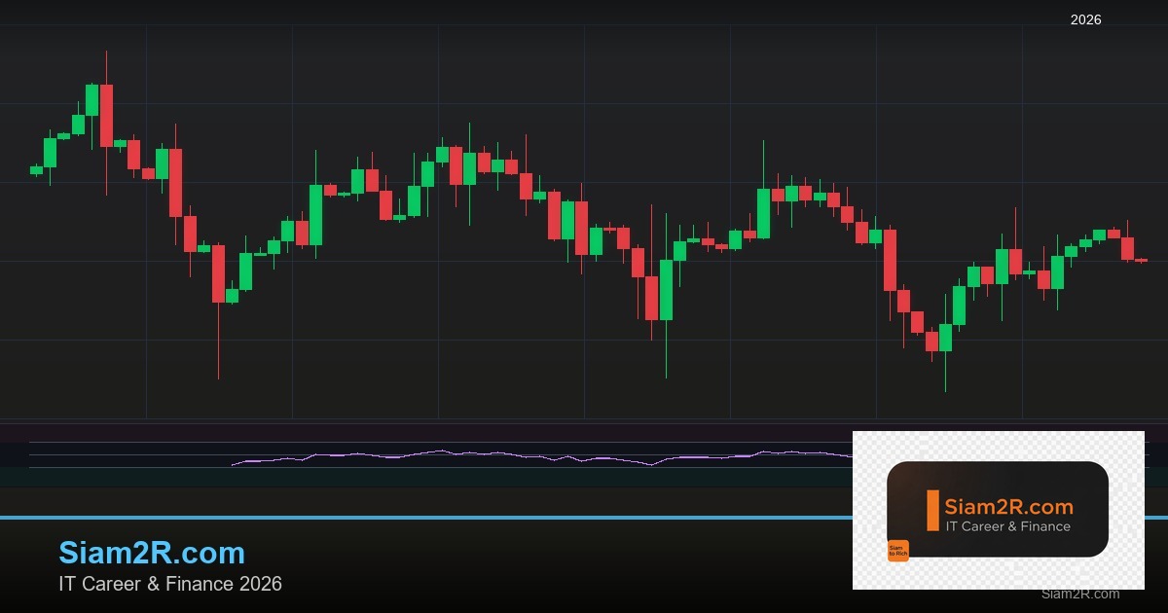
Task: Click the blue Siam2R.com heading link
Action: (152, 553)
